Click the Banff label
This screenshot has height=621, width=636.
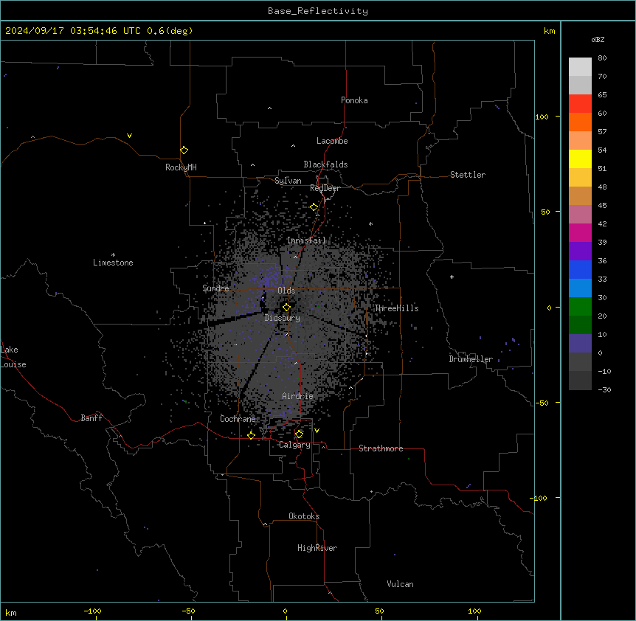(x=91, y=418)
